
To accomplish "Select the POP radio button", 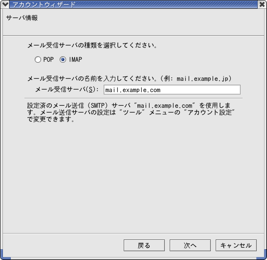I will 38,60.
